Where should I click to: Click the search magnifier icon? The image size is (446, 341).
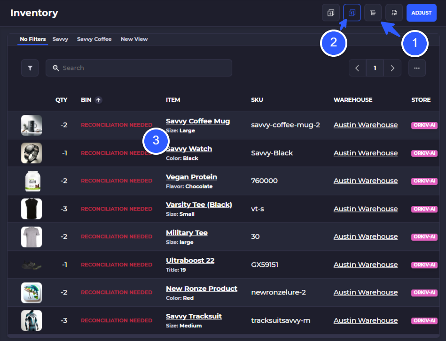coord(56,68)
